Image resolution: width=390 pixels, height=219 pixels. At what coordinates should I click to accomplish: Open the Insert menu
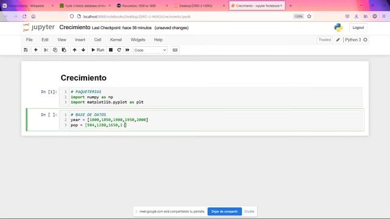tap(80, 40)
